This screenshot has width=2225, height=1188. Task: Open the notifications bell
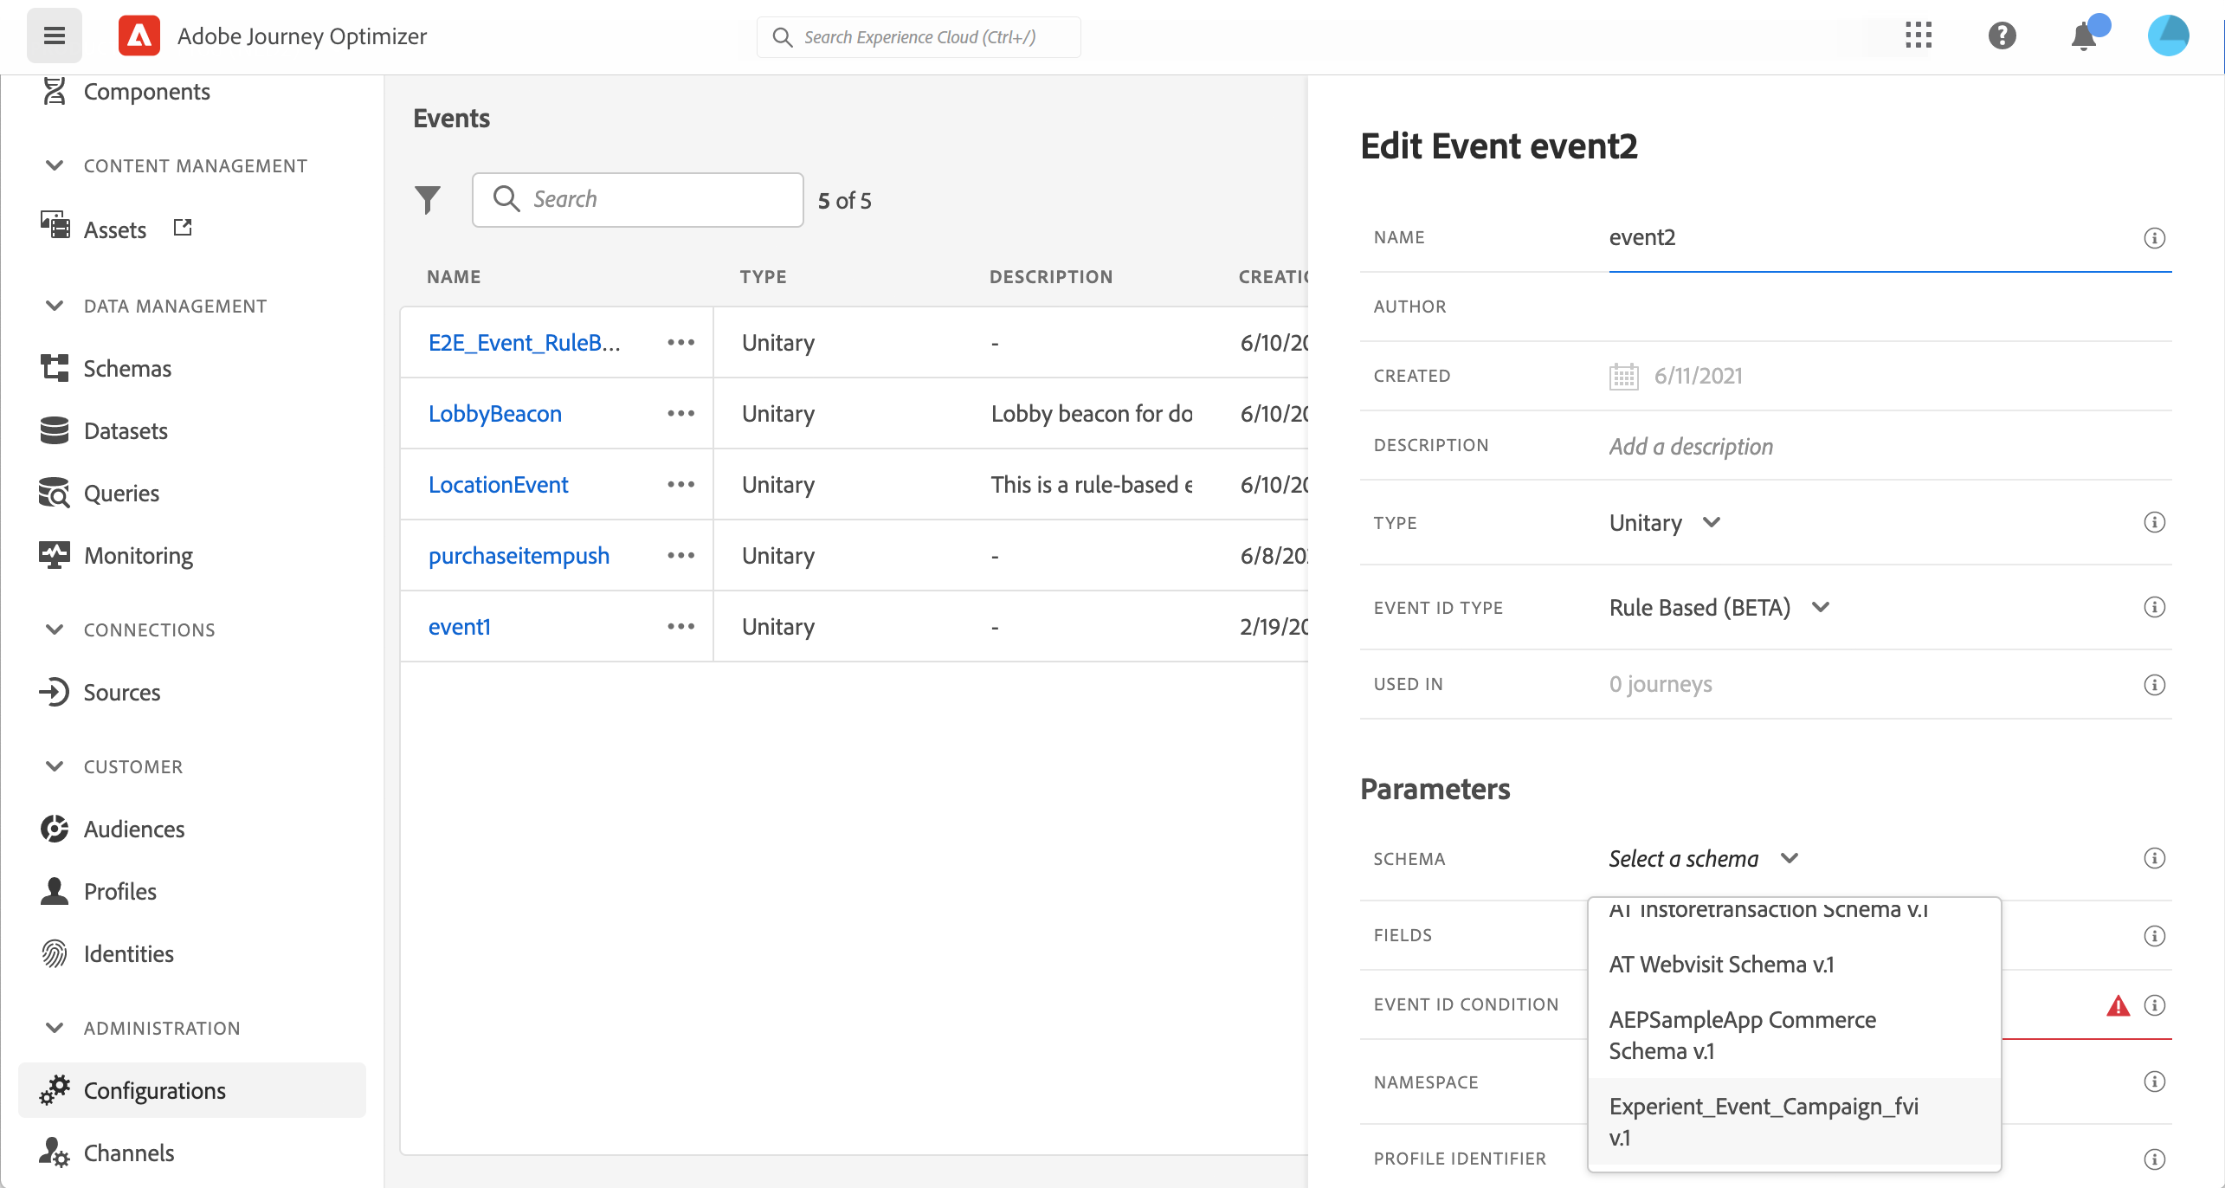click(x=2084, y=37)
